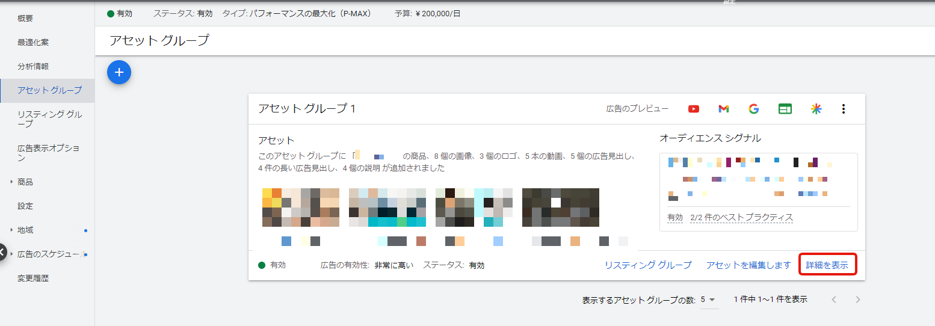The image size is (935, 326).
Task: Open Gmail ad preview icon
Action: tap(724, 109)
